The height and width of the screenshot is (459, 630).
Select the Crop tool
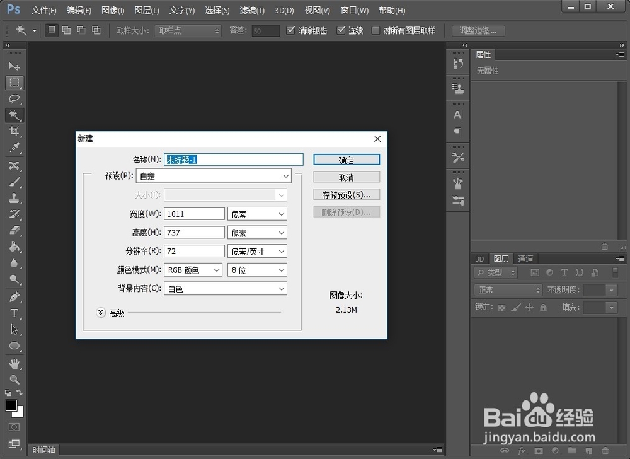(14, 131)
